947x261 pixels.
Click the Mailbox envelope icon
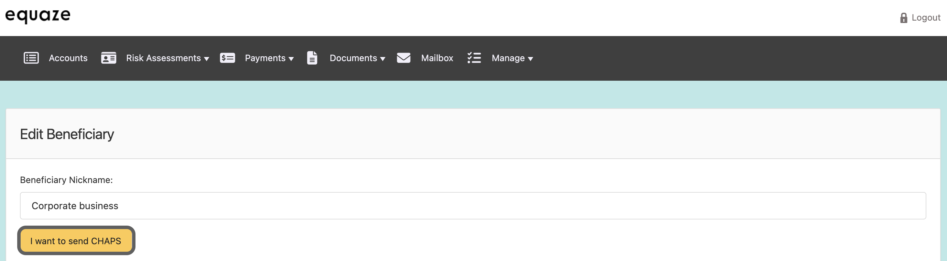point(403,58)
